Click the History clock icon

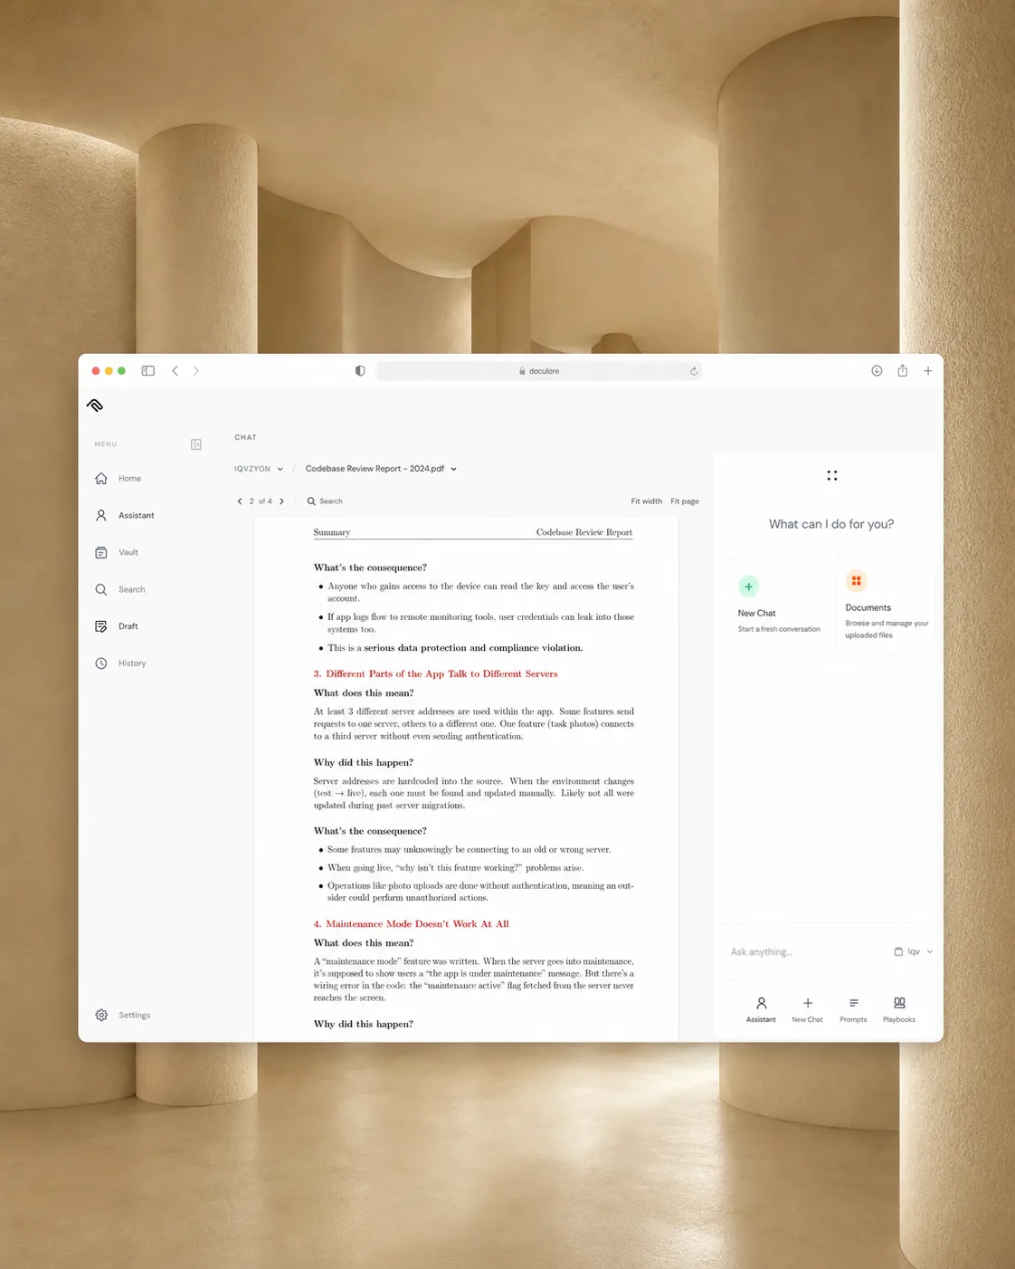[101, 663]
